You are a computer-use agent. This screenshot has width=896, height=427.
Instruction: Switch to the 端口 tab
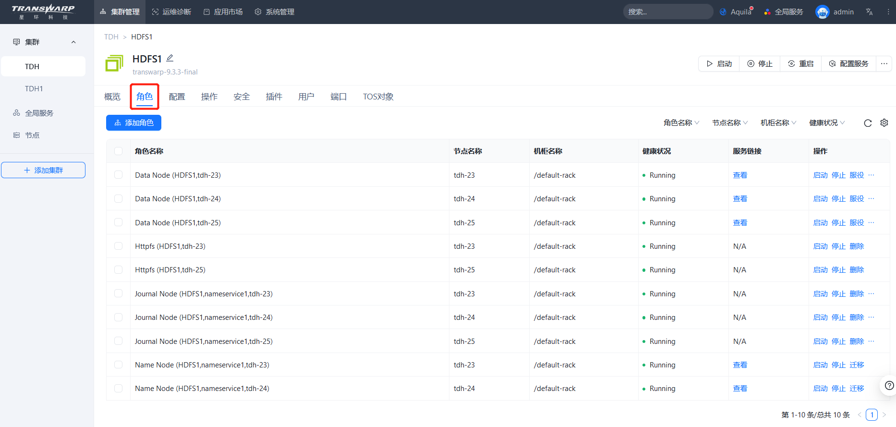pos(339,97)
